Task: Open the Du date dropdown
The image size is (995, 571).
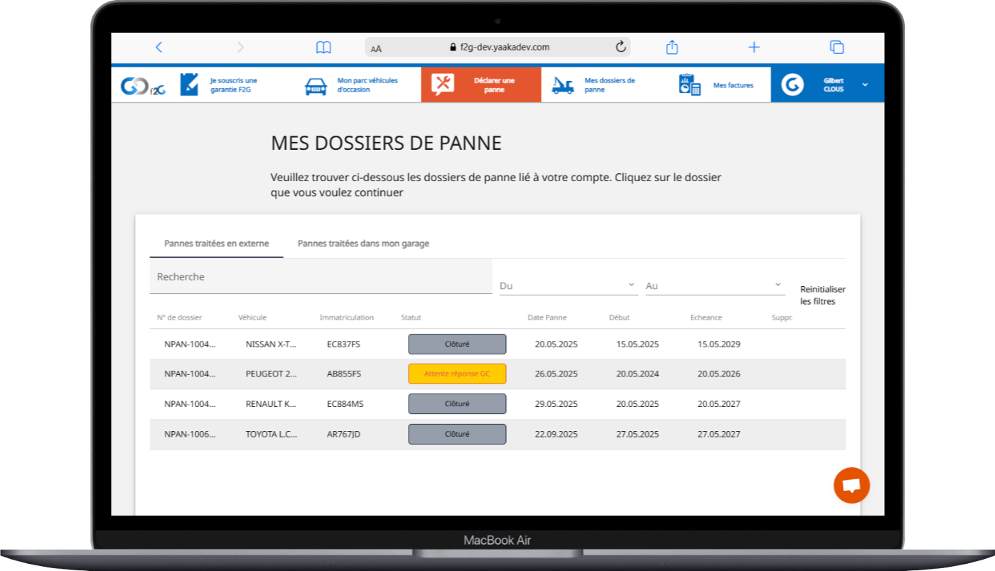Action: pyautogui.click(x=568, y=285)
